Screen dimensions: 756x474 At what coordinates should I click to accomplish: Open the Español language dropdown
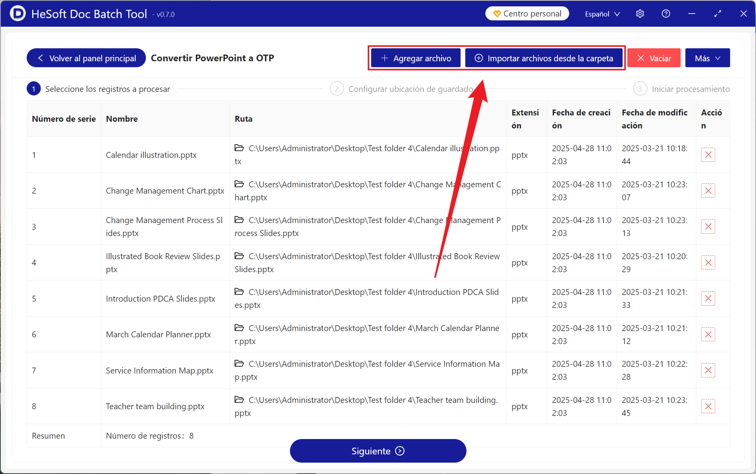point(602,14)
